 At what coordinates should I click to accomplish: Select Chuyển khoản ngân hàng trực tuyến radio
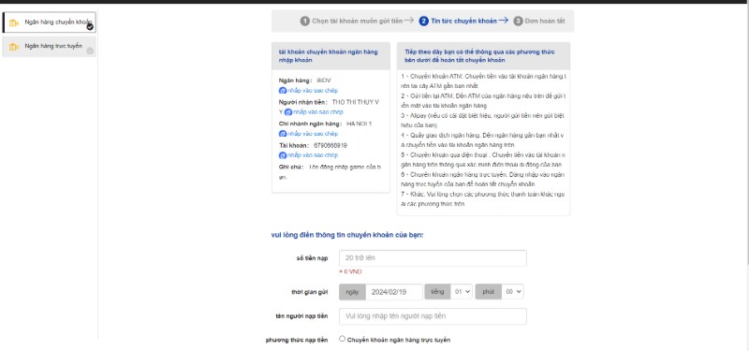[x=342, y=339]
